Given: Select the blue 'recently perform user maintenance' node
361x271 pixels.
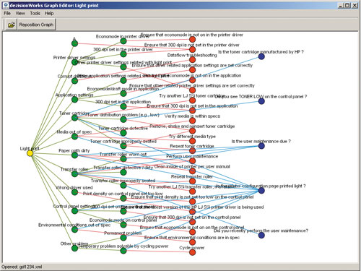Looking at the screenshot, I should [261, 235].
